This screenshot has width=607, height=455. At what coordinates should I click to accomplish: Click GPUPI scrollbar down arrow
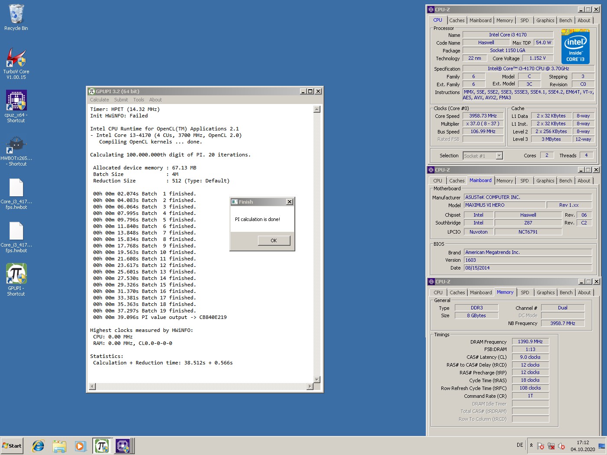click(x=317, y=380)
